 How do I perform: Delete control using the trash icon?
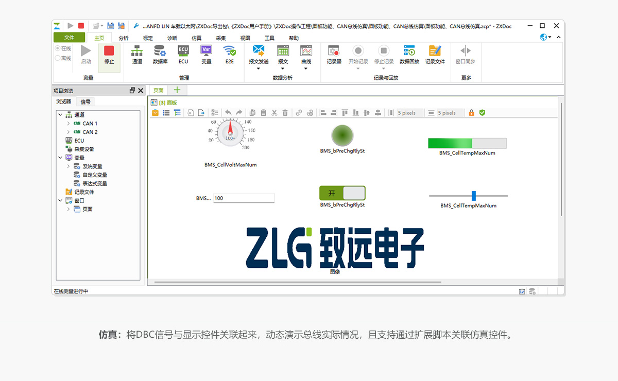click(x=285, y=113)
